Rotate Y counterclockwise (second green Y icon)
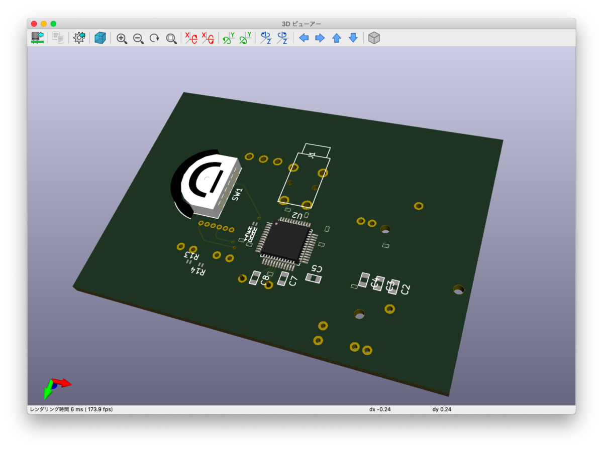Image resolution: width=603 pixels, height=450 pixels. click(245, 38)
